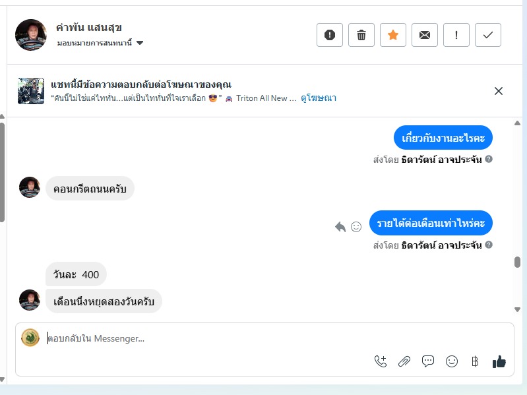The width and height of the screenshot is (527, 395).
Task: Toggle the exclamation priority button
Action: 456,35
